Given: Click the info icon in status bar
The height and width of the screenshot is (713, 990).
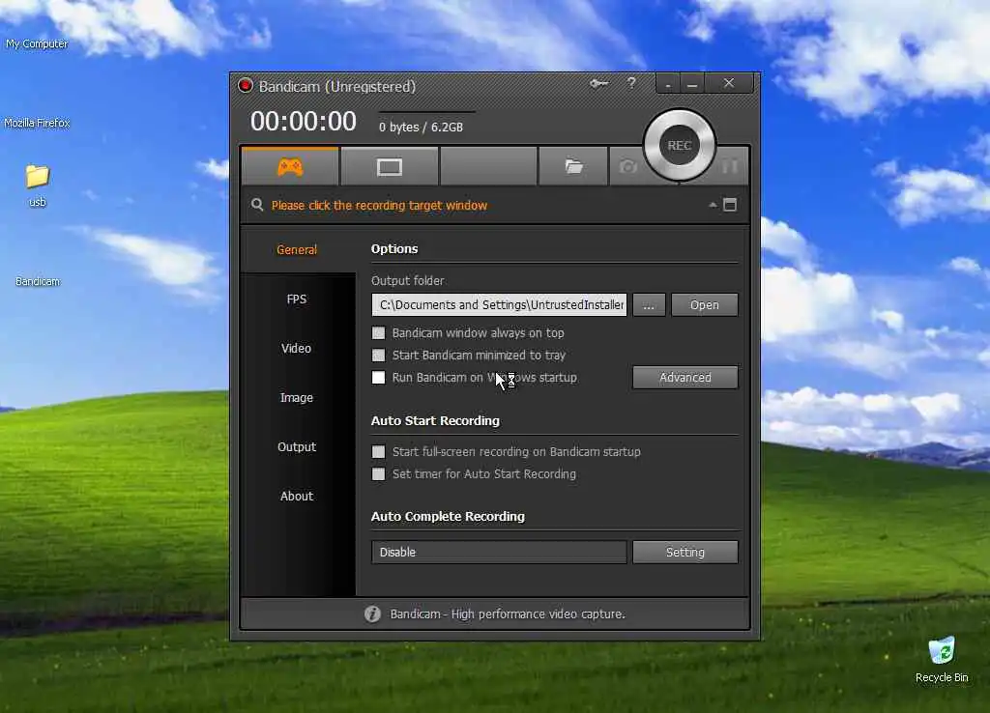Looking at the screenshot, I should pos(372,613).
